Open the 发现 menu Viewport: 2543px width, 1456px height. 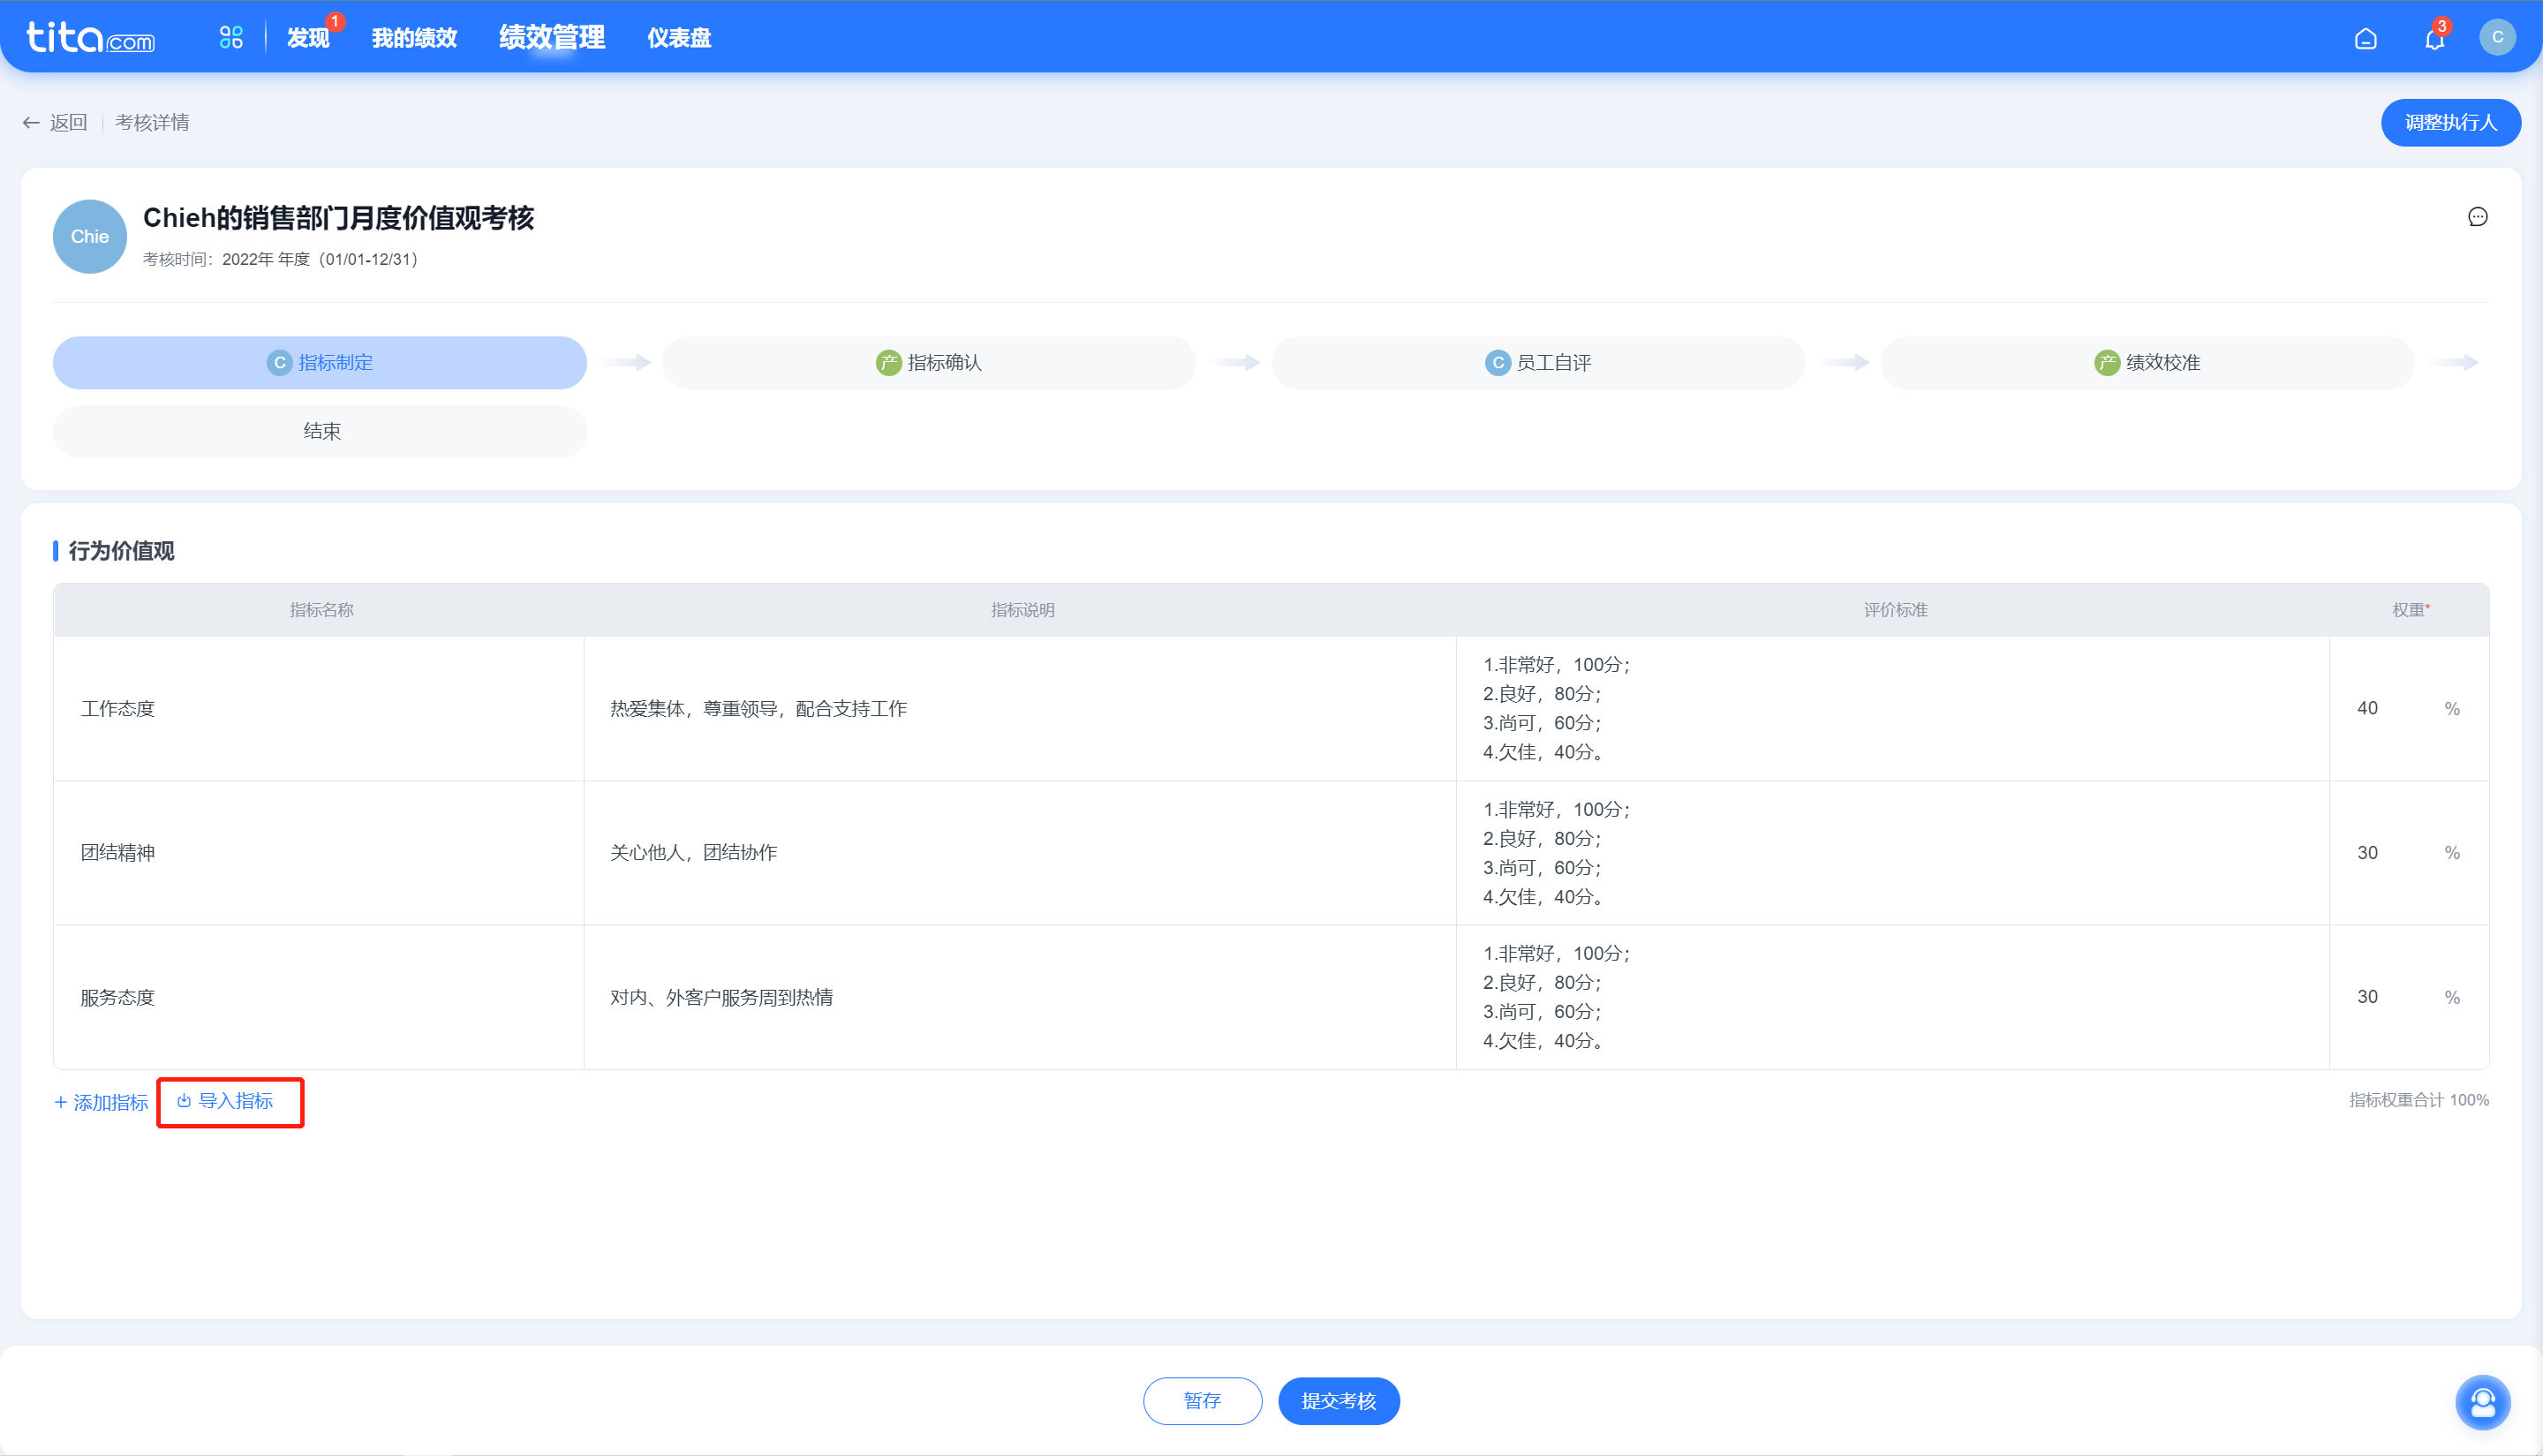click(308, 38)
